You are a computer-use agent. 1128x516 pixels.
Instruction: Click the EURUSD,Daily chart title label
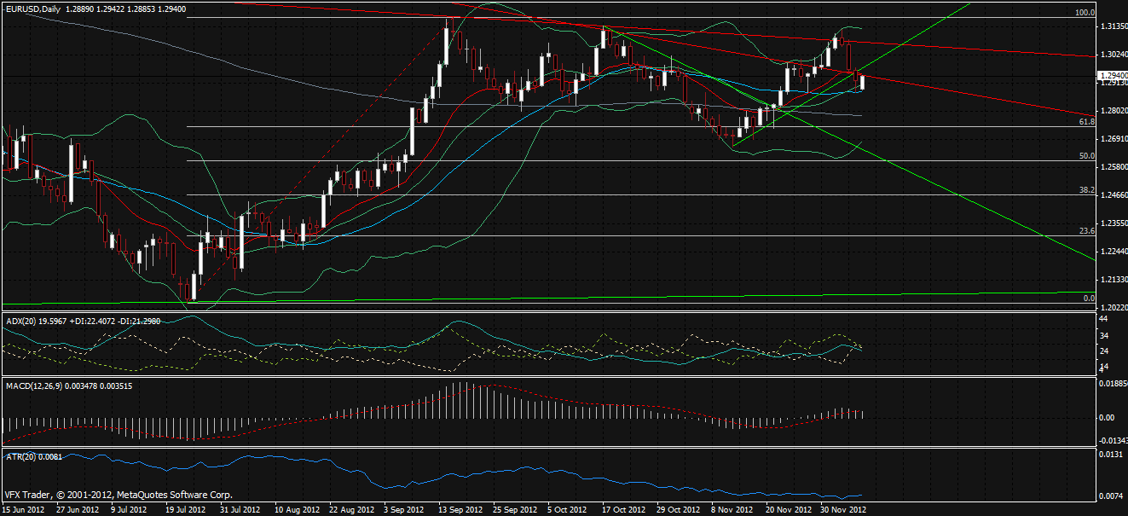point(34,8)
